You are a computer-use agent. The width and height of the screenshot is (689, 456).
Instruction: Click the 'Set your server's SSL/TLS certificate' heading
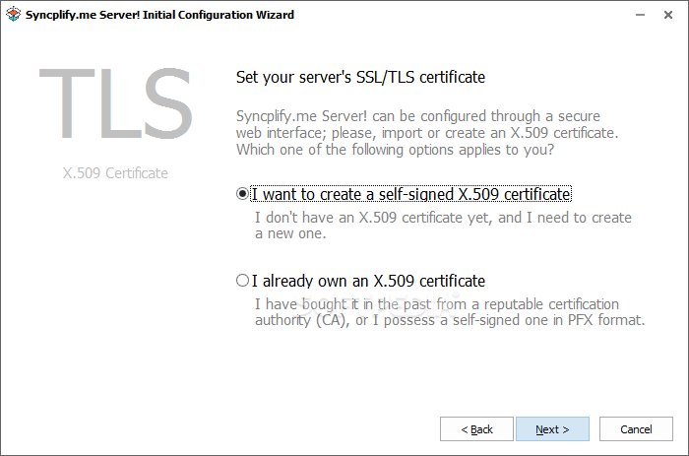click(x=361, y=76)
